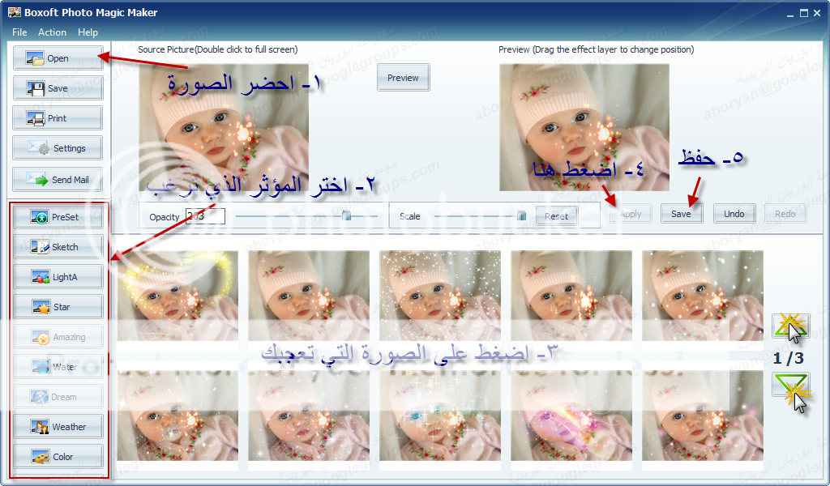
Task: Go to next effects page arrow
Action: [x=790, y=387]
